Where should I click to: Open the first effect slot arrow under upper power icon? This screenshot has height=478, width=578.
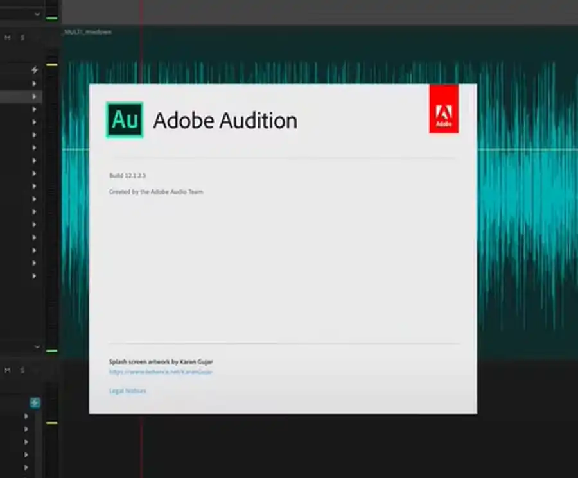[34, 83]
